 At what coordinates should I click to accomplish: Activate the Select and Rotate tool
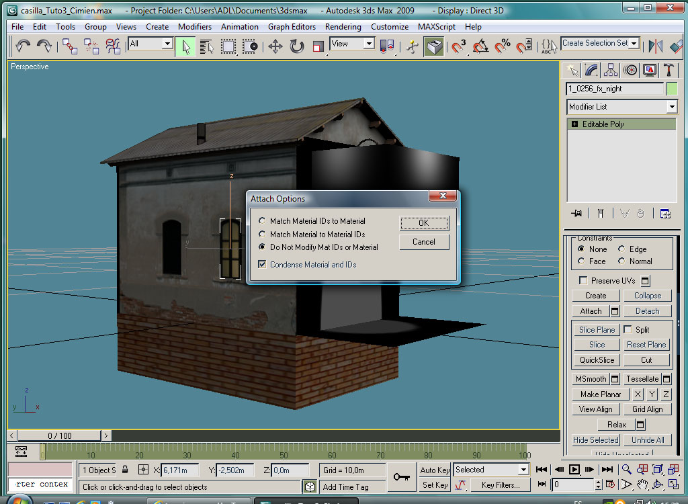297,46
